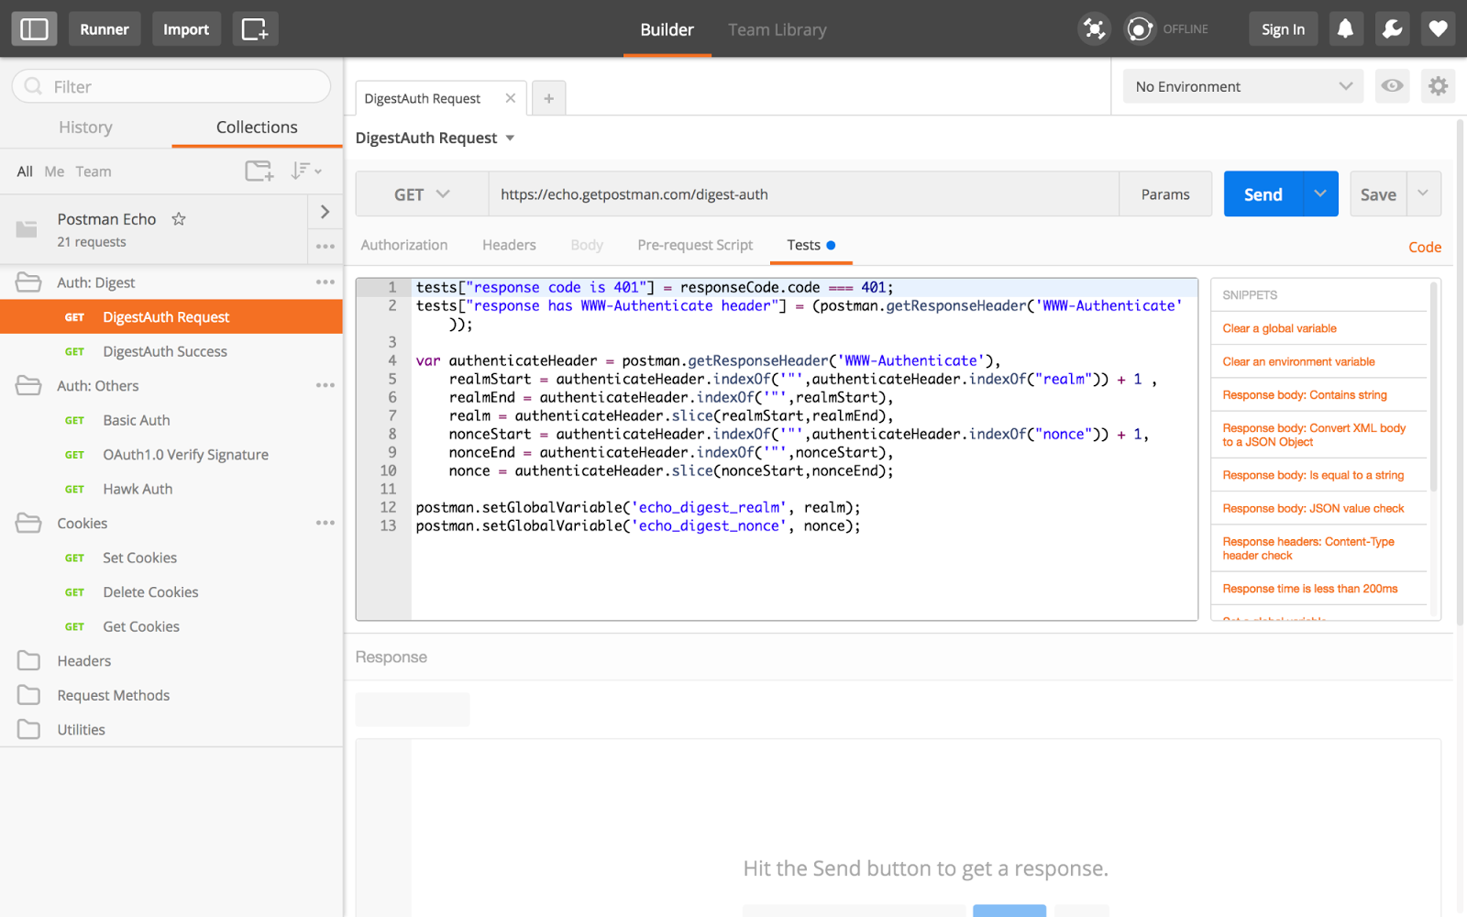Toggle the offline sync status indicator
The height and width of the screenshot is (917, 1467).
(1140, 29)
